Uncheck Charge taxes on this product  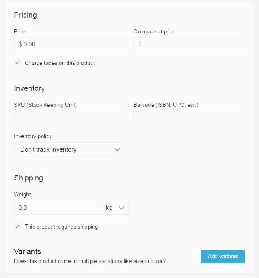(17, 63)
